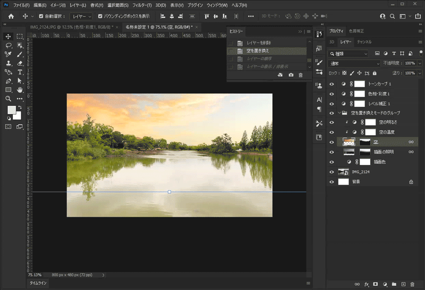425x290 pixels.
Task: Open the Search magnifier in options bar
Action: click(x=392, y=17)
